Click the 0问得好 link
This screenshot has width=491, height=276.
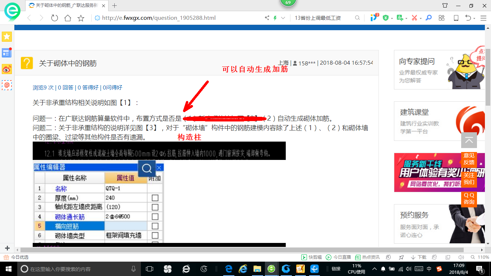[x=113, y=87]
